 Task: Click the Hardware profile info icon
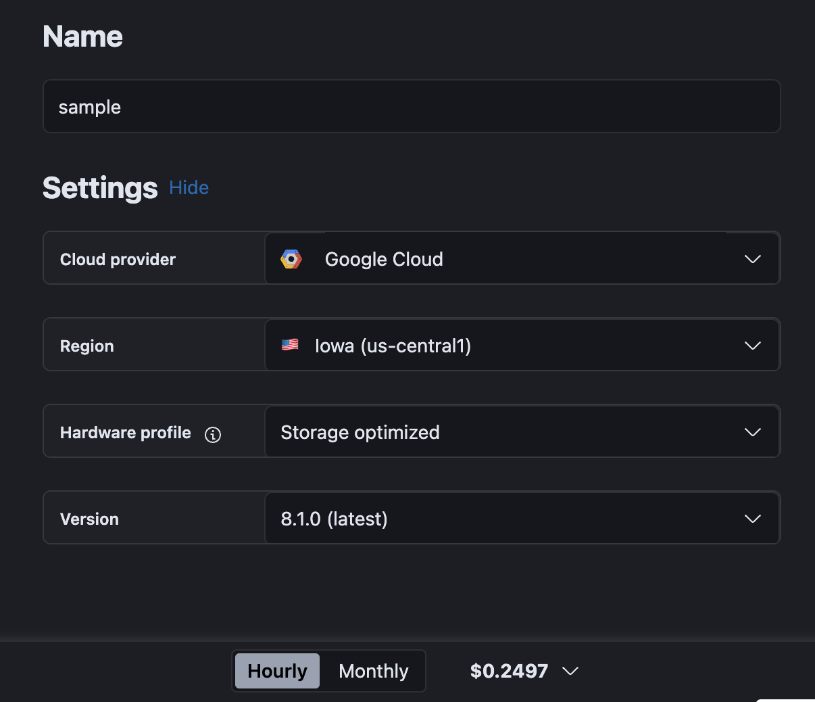pos(213,435)
